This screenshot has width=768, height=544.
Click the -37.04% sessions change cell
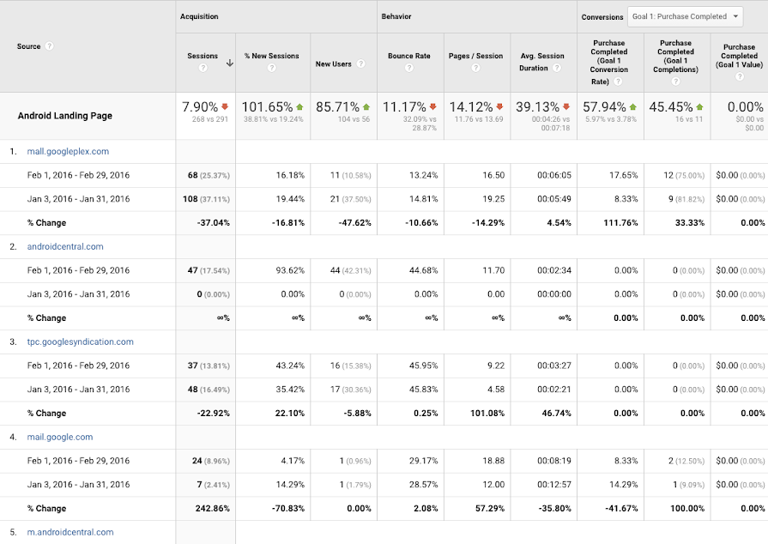pos(213,223)
